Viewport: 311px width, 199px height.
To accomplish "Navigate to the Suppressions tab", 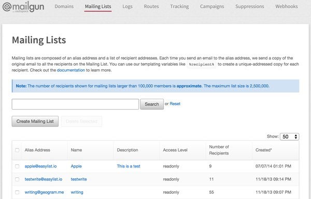I will [250, 7].
